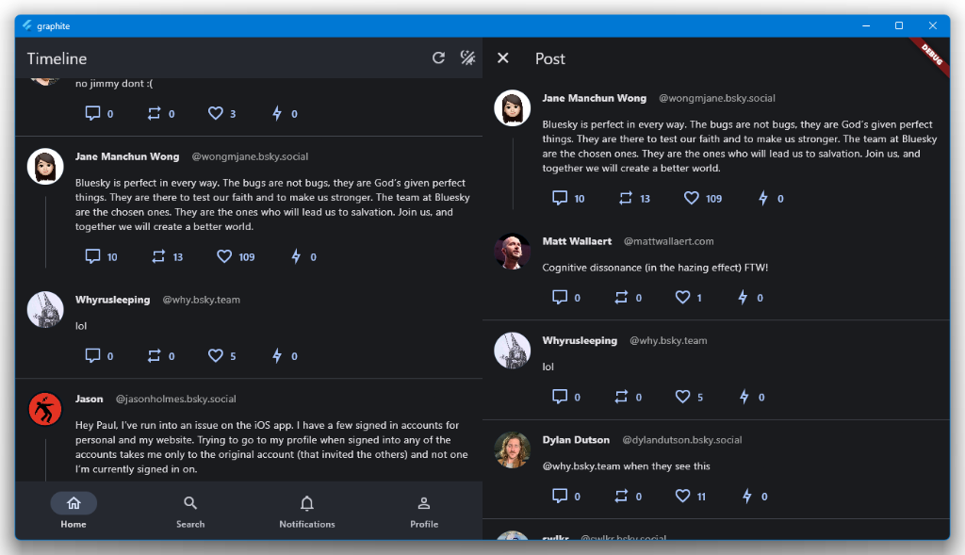Screen dimensions: 965x555
Task: Refresh the Timeline with the reload icon
Action: (x=438, y=57)
